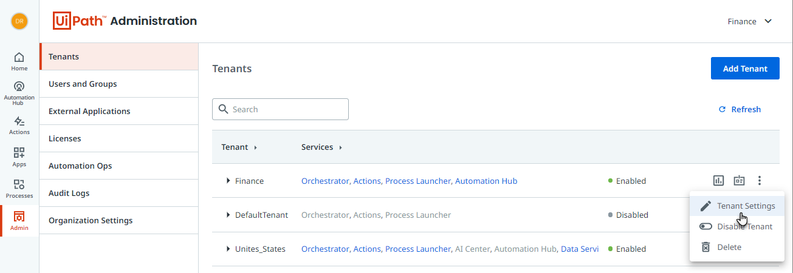Click the Finance row three-dot menu

pos(760,180)
